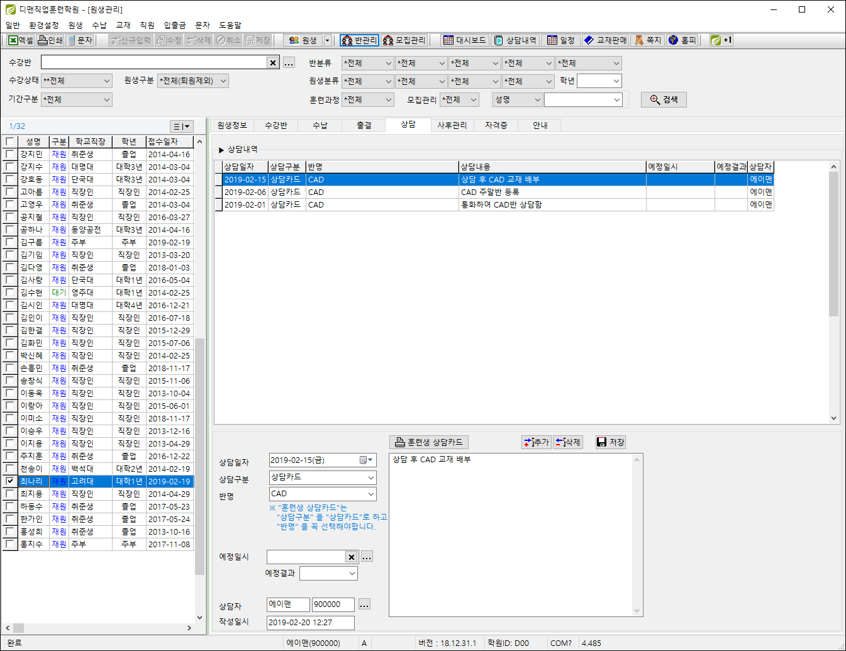Delete the consultation with the 삭제 button
Image resolution: width=846 pixels, height=651 pixels.
pos(568,442)
